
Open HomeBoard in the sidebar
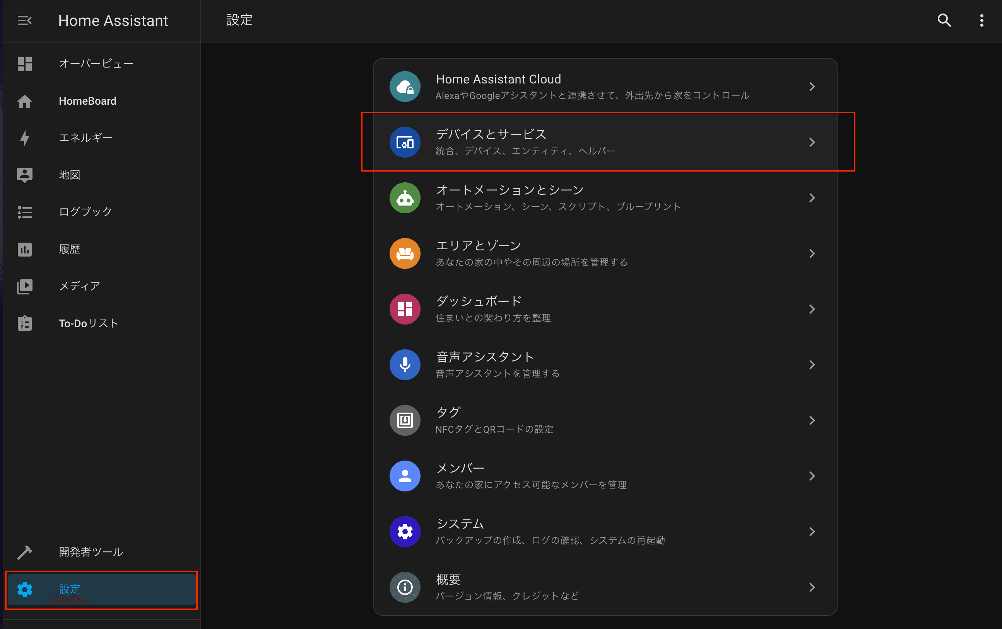(87, 101)
